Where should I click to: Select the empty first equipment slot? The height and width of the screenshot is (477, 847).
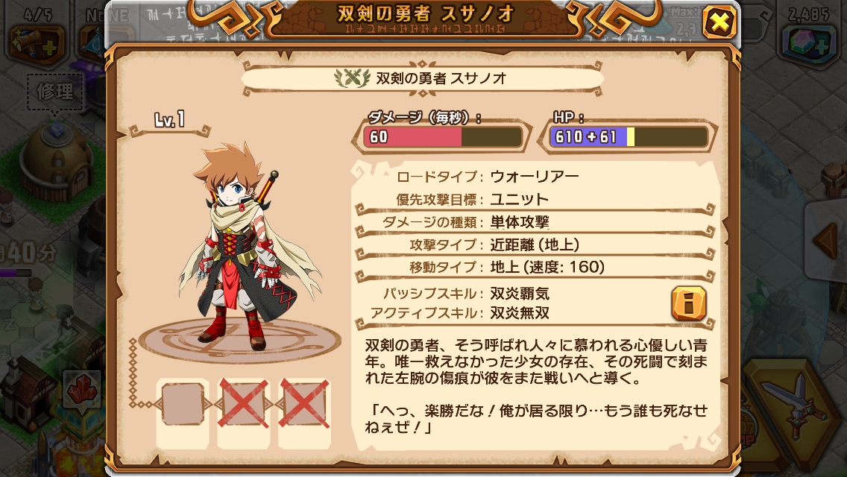183,404
